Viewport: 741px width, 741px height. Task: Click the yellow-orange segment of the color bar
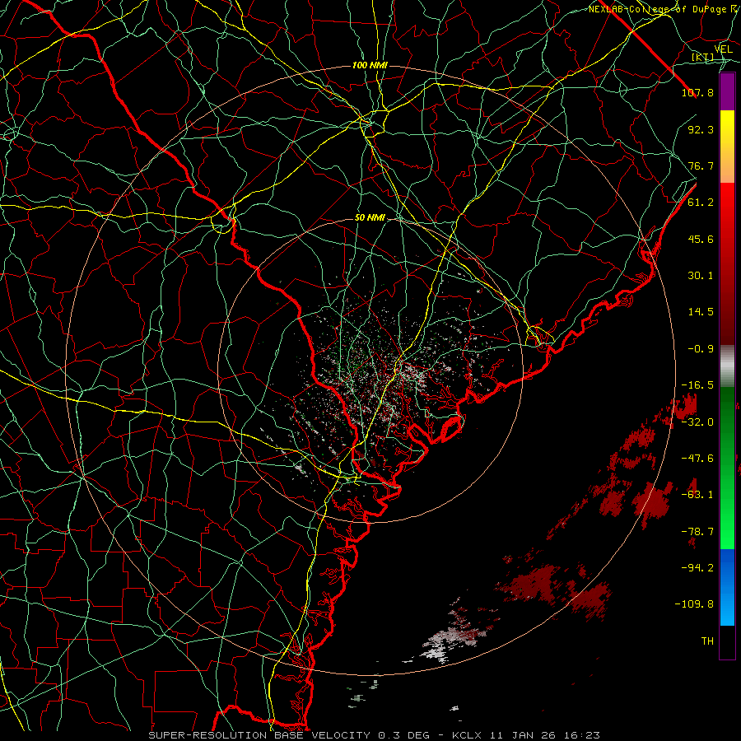click(727, 147)
